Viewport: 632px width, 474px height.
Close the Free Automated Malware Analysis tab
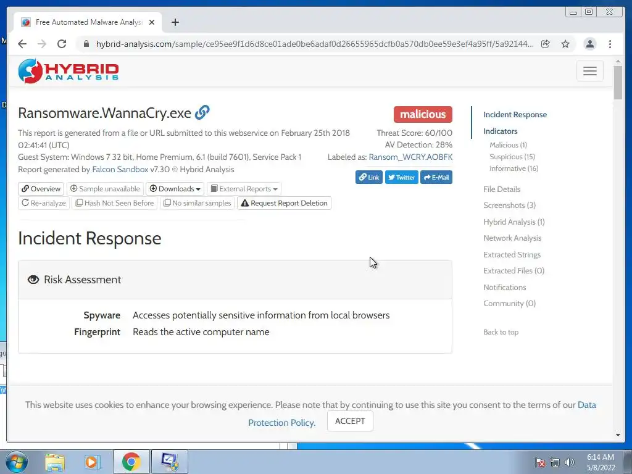pos(152,22)
